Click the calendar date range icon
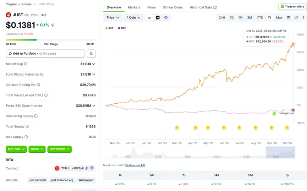 pyautogui.click(x=289, y=18)
